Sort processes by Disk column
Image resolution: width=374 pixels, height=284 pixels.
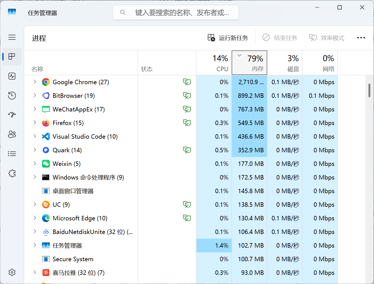285,63
